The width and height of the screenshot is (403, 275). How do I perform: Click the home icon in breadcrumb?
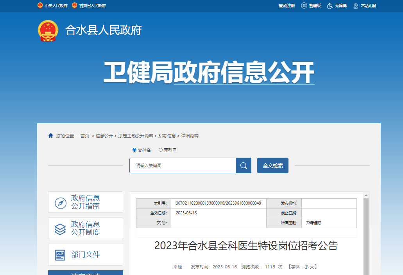tap(51, 136)
